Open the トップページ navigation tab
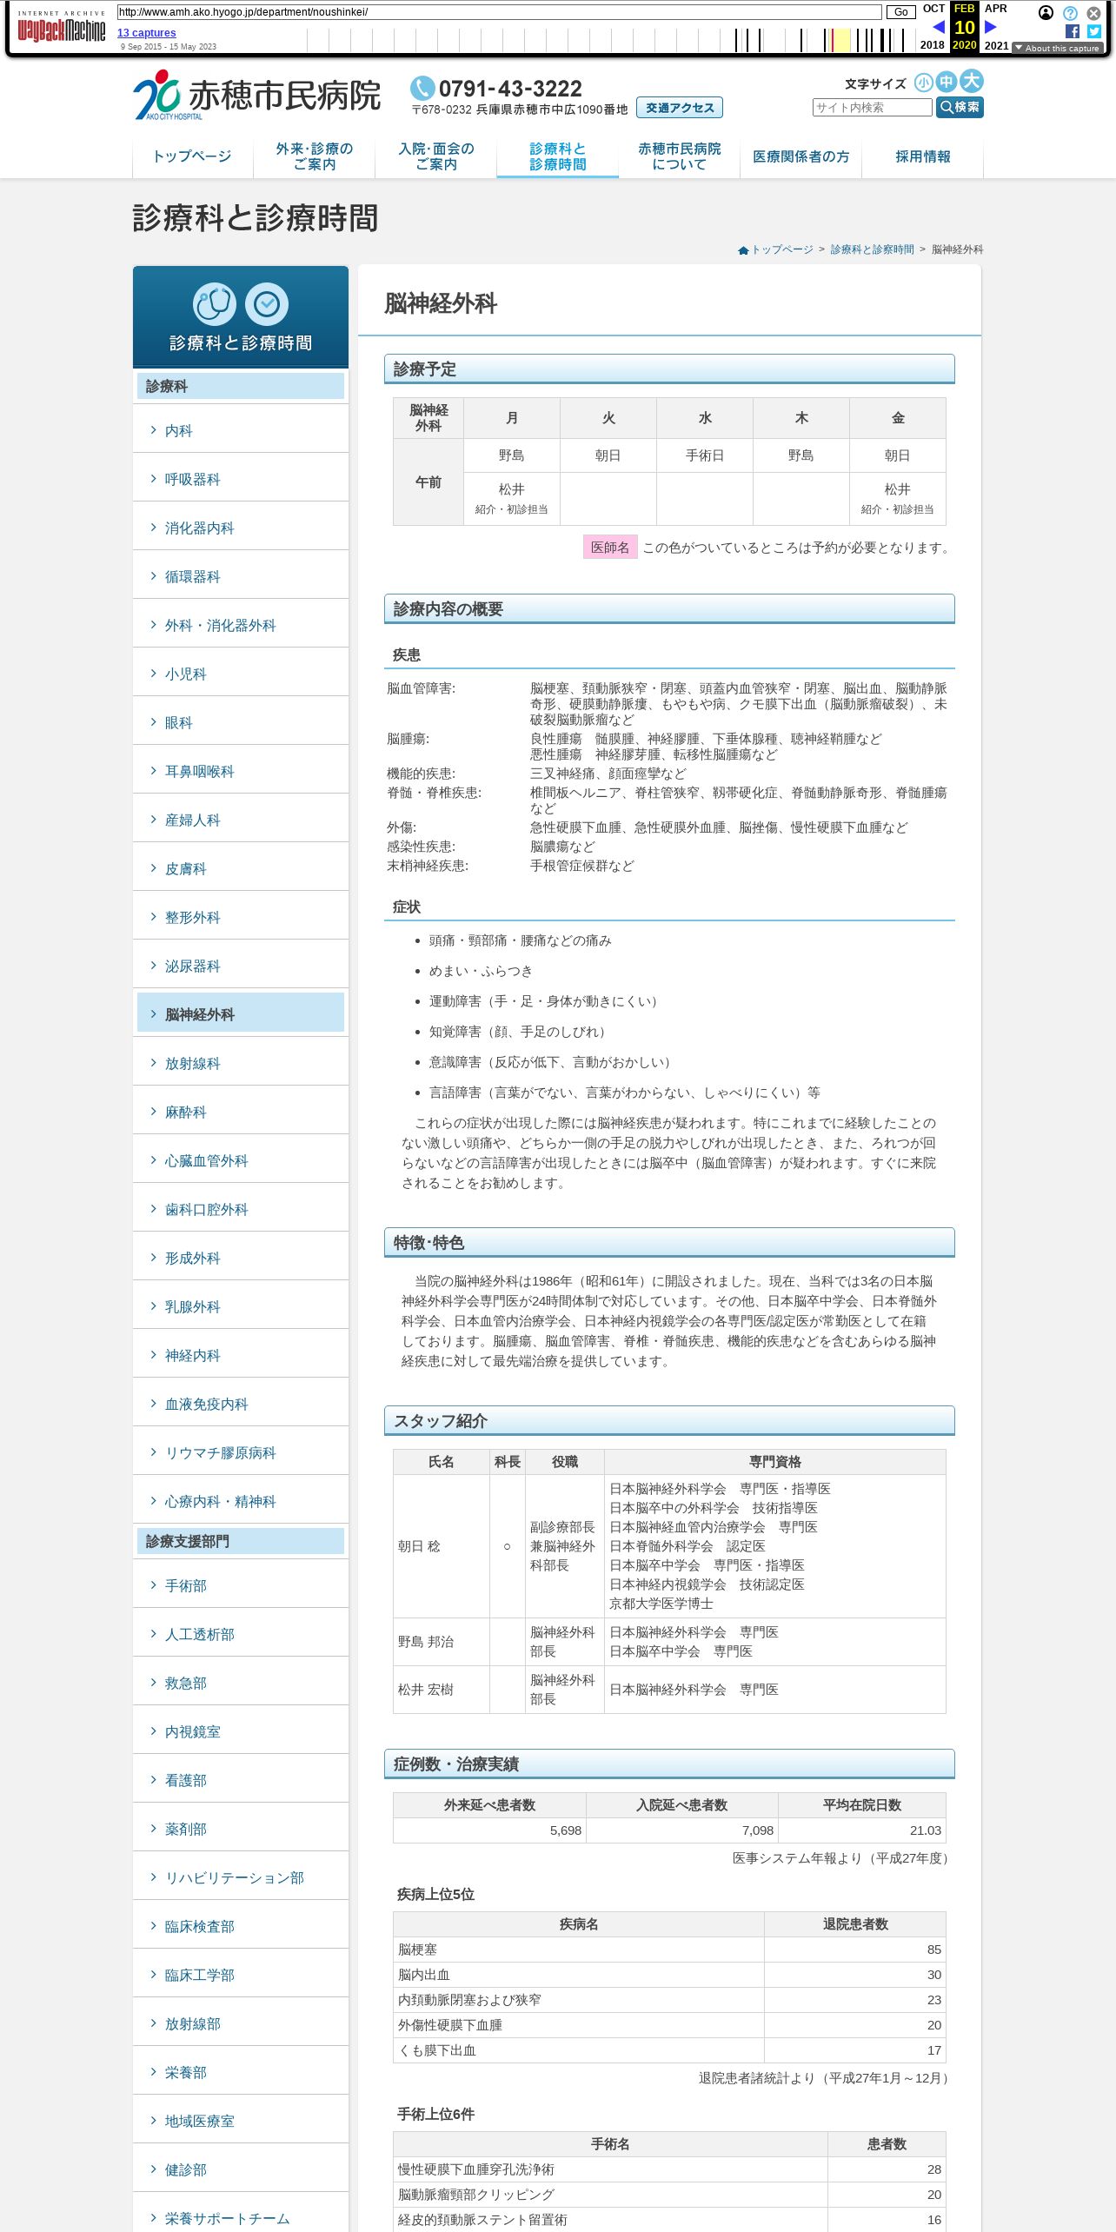1116x2232 pixels. coord(192,156)
